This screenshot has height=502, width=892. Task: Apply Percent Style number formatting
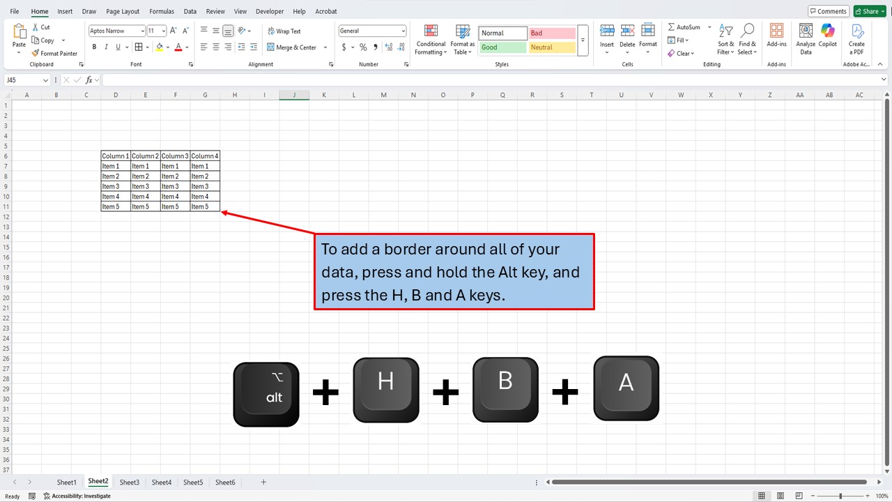(x=362, y=47)
